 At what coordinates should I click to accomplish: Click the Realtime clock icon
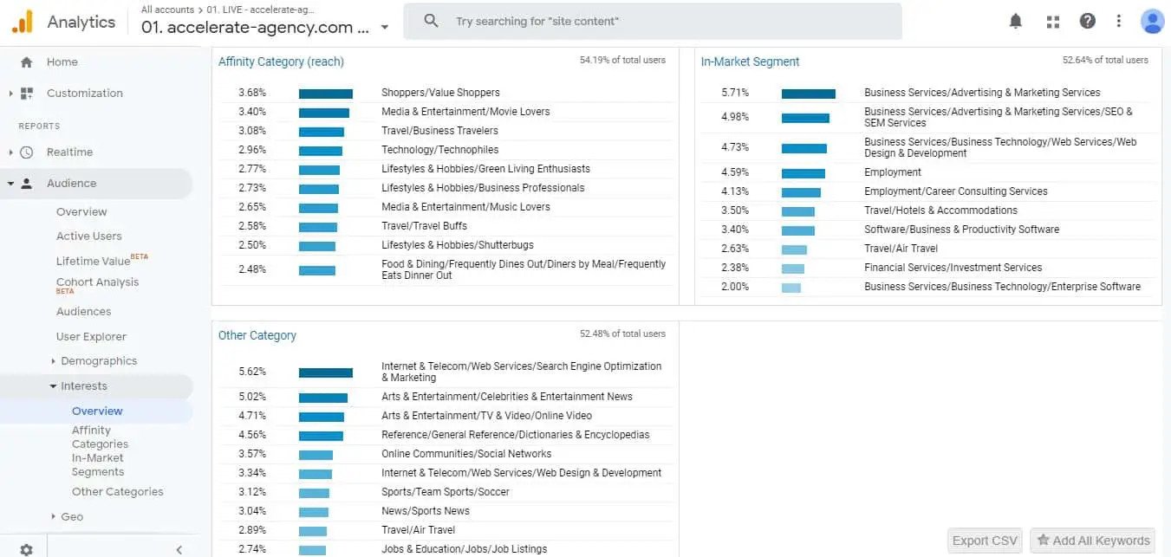tap(26, 152)
